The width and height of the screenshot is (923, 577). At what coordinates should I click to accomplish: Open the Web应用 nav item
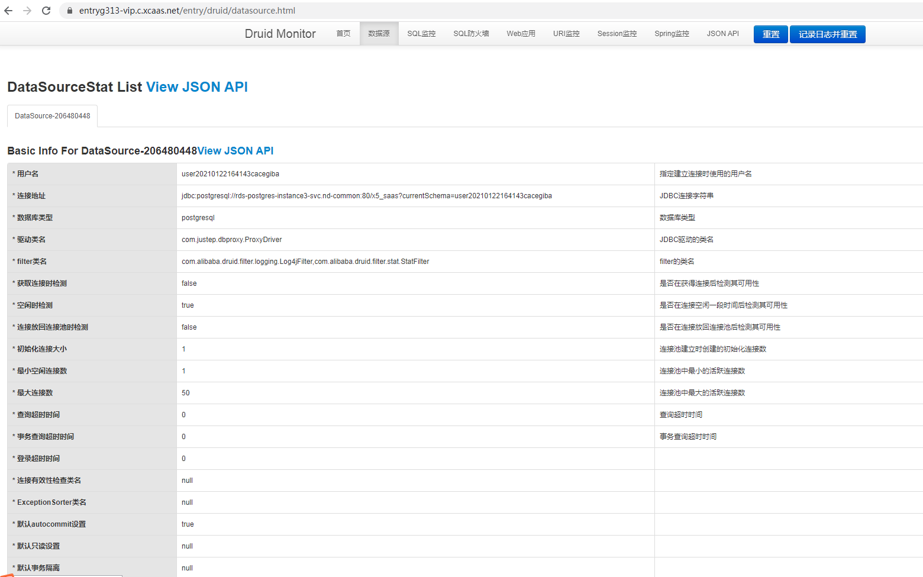click(521, 34)
